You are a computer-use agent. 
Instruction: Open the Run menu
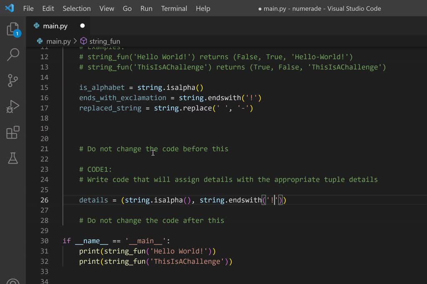[146, 8]
